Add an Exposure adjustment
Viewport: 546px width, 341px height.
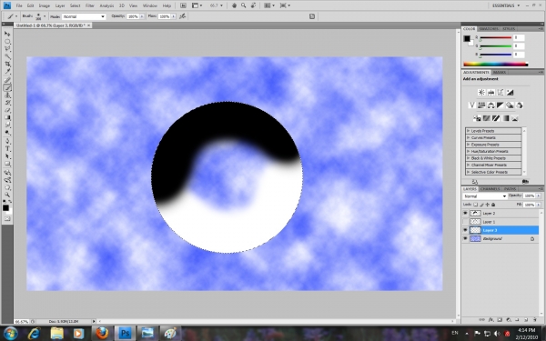click(x=510, y=93)
